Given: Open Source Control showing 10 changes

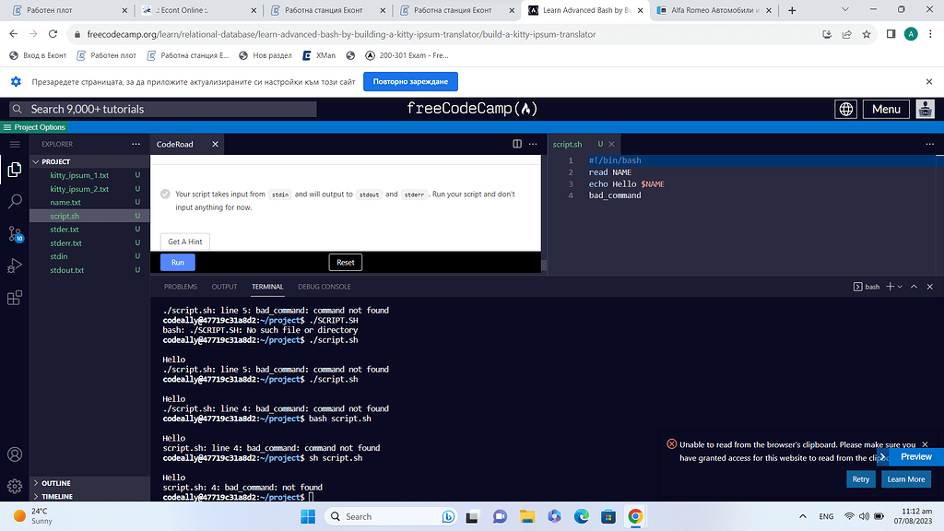Looking at the screenshot, I should (x=14, y=231).
